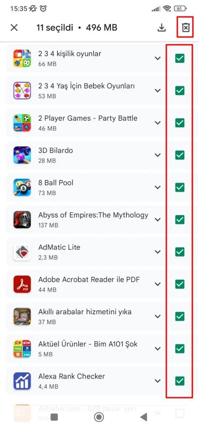Open the 8 Ball Pool app icon
The image size is (198, 429).
coord(22,187)
